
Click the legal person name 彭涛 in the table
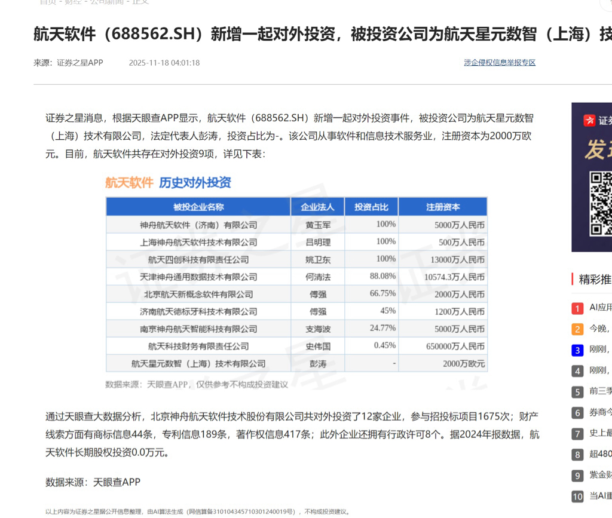pos(318,364)
